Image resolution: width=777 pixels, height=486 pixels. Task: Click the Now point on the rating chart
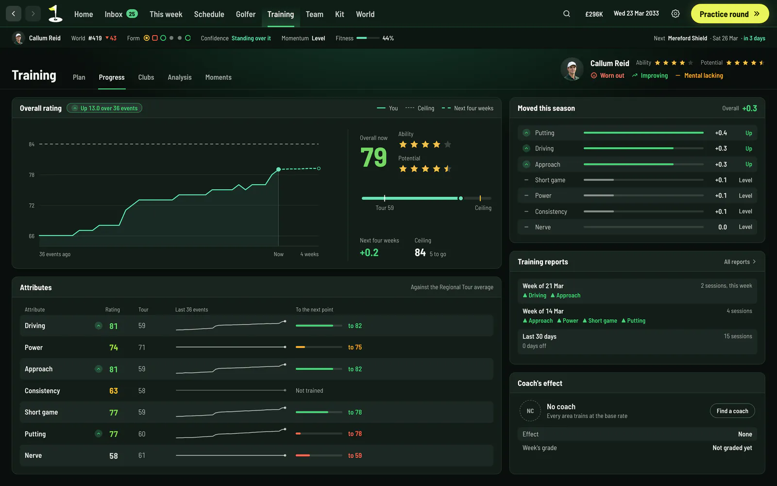click(x=278, y=170)
